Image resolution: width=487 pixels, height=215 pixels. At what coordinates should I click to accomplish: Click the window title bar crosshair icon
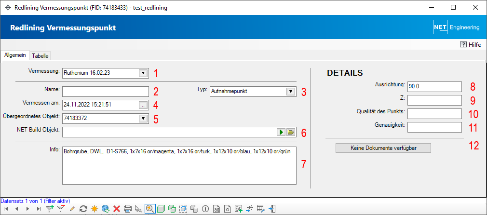click(8, 8)
